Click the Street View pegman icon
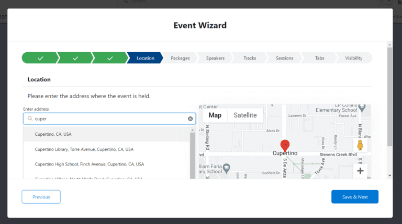Viewport: 402px width, 224px height. pyautogui.click(x=360, y=145)
